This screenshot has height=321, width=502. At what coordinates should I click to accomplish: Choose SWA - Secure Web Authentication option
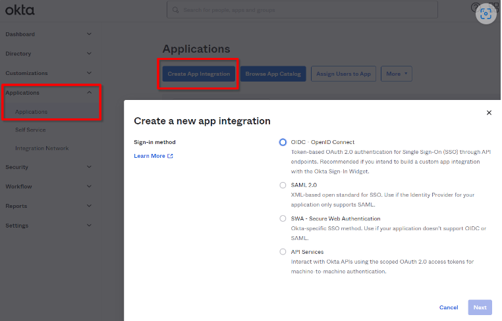(283, 218)
